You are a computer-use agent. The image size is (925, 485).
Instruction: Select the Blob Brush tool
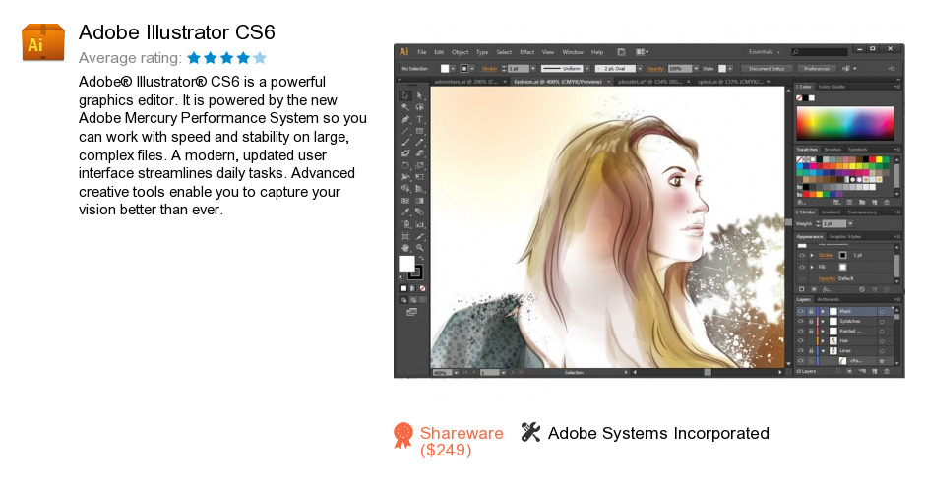pos(404,152)
